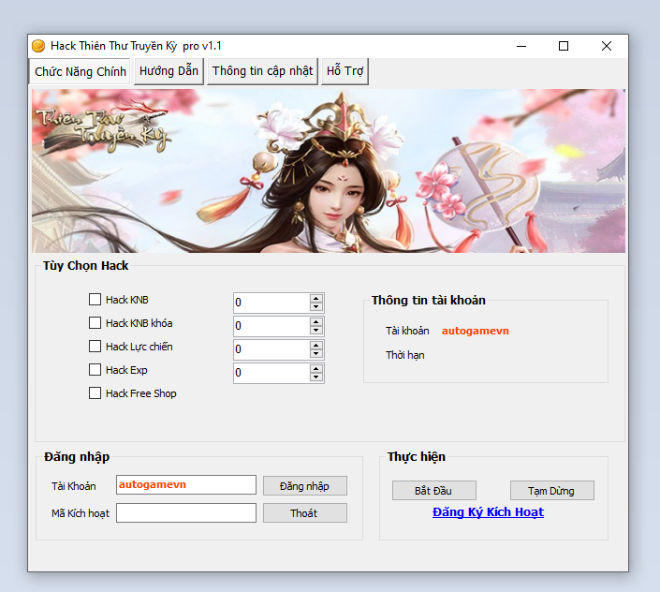
Task: Go to the Hỗ Trợ tab
Action: click(x=345, y=71)
